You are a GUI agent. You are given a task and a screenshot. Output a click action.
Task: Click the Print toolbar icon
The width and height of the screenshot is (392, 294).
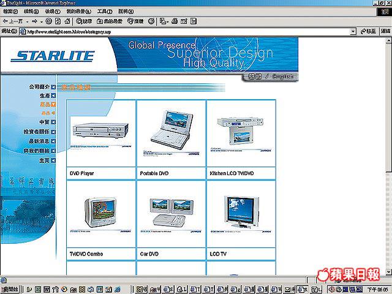tap(175, 21)
